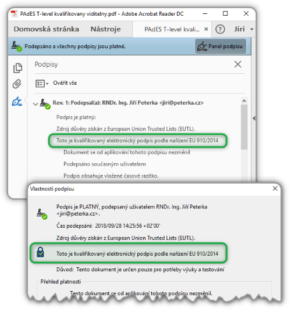The width and height of the screenshot is (291, 312).
Task: Click the EU qualified signature padlock icon
Action: (41, 252)
